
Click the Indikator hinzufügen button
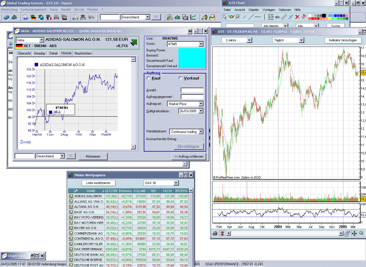pyautogui.click(x=343, y=40)
